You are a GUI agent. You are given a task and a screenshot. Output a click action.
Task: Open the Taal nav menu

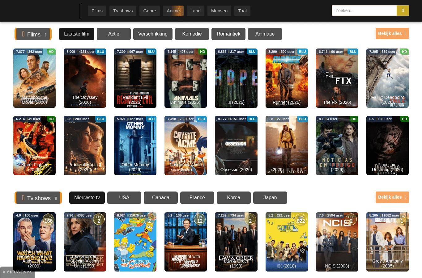pyautogui.click(x=242, y=11)
